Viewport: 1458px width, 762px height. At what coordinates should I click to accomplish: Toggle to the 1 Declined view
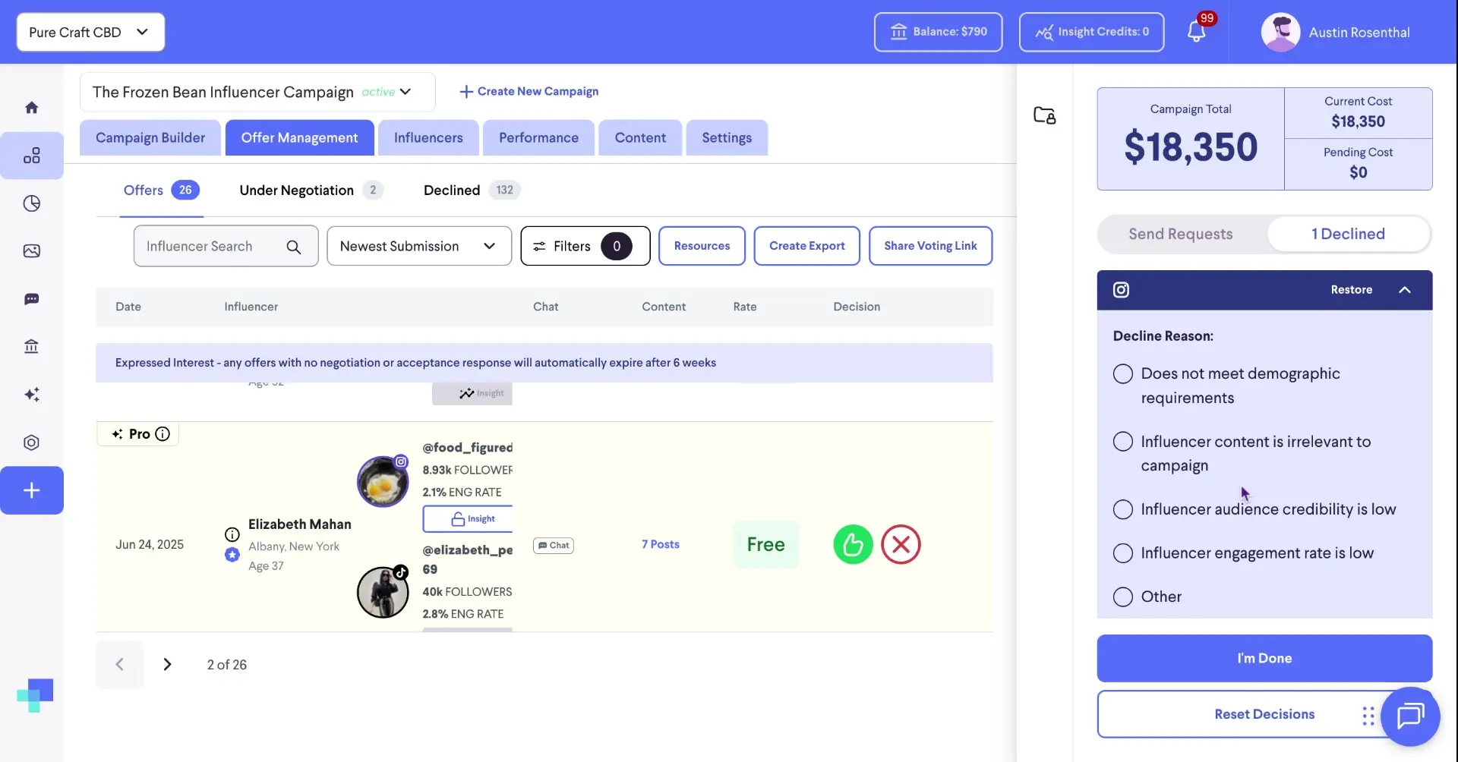[1349, 234]
